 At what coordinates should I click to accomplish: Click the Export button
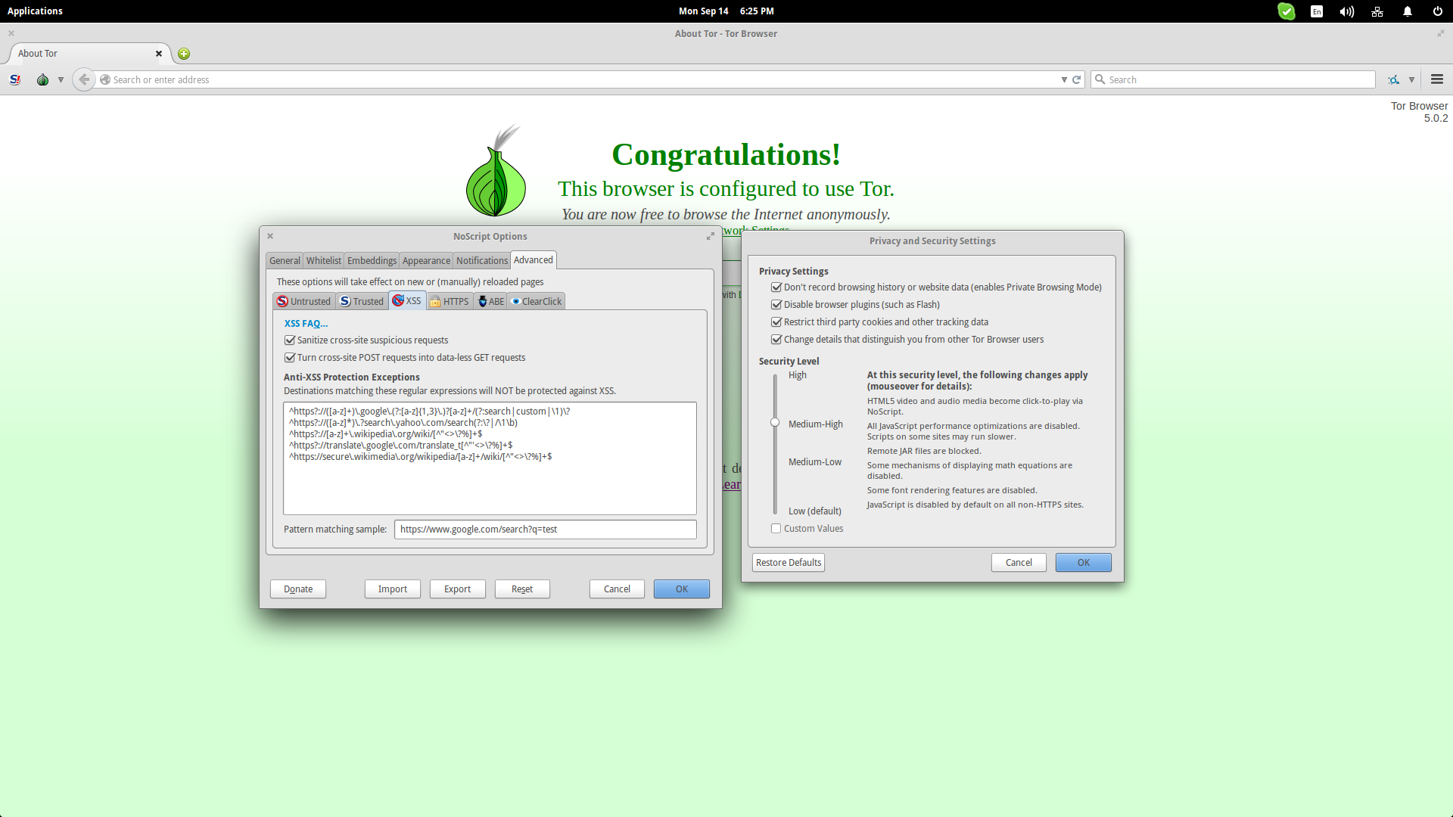click(458, 589)
